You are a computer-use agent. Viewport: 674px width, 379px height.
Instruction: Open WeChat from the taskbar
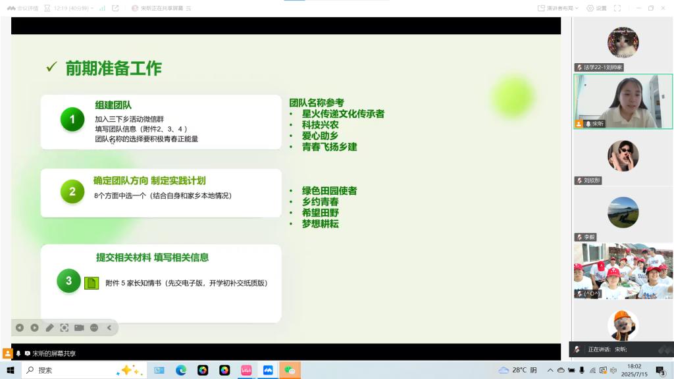(290, 370)
